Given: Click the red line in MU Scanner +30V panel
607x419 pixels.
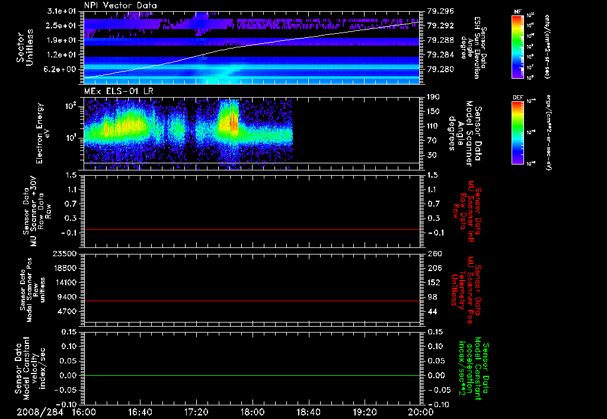Looking at the screenshot, I should pyautogui.click(x=252, y=229).
